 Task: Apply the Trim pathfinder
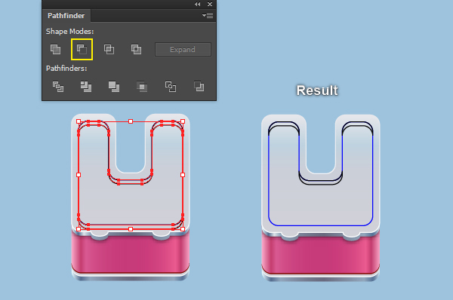[x=86, y=87]
